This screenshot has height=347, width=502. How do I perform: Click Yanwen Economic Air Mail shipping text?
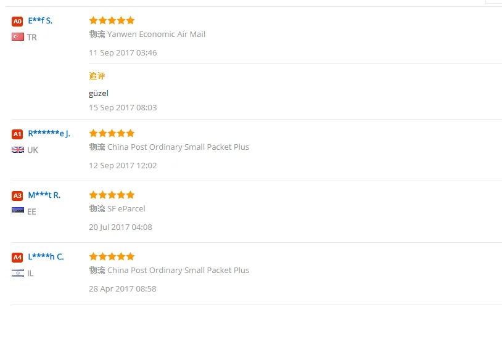156,35
